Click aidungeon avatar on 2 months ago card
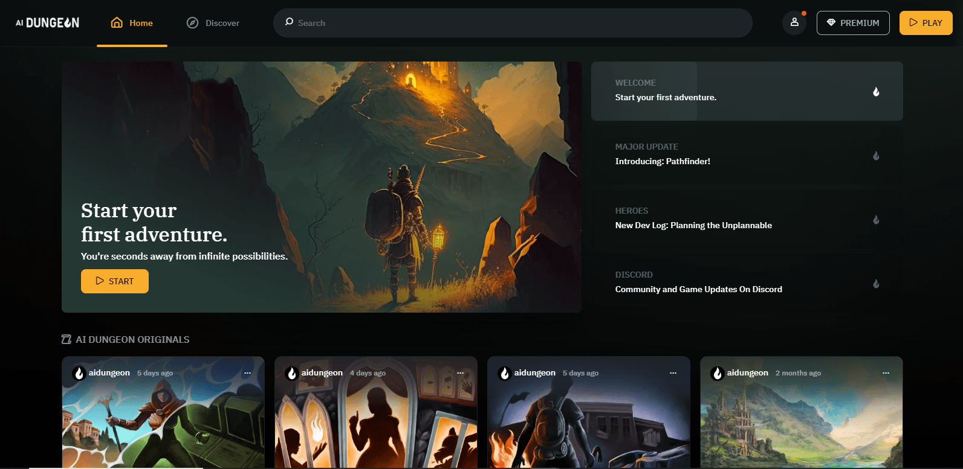Viewport: 963px width, 469px height. 718,374
